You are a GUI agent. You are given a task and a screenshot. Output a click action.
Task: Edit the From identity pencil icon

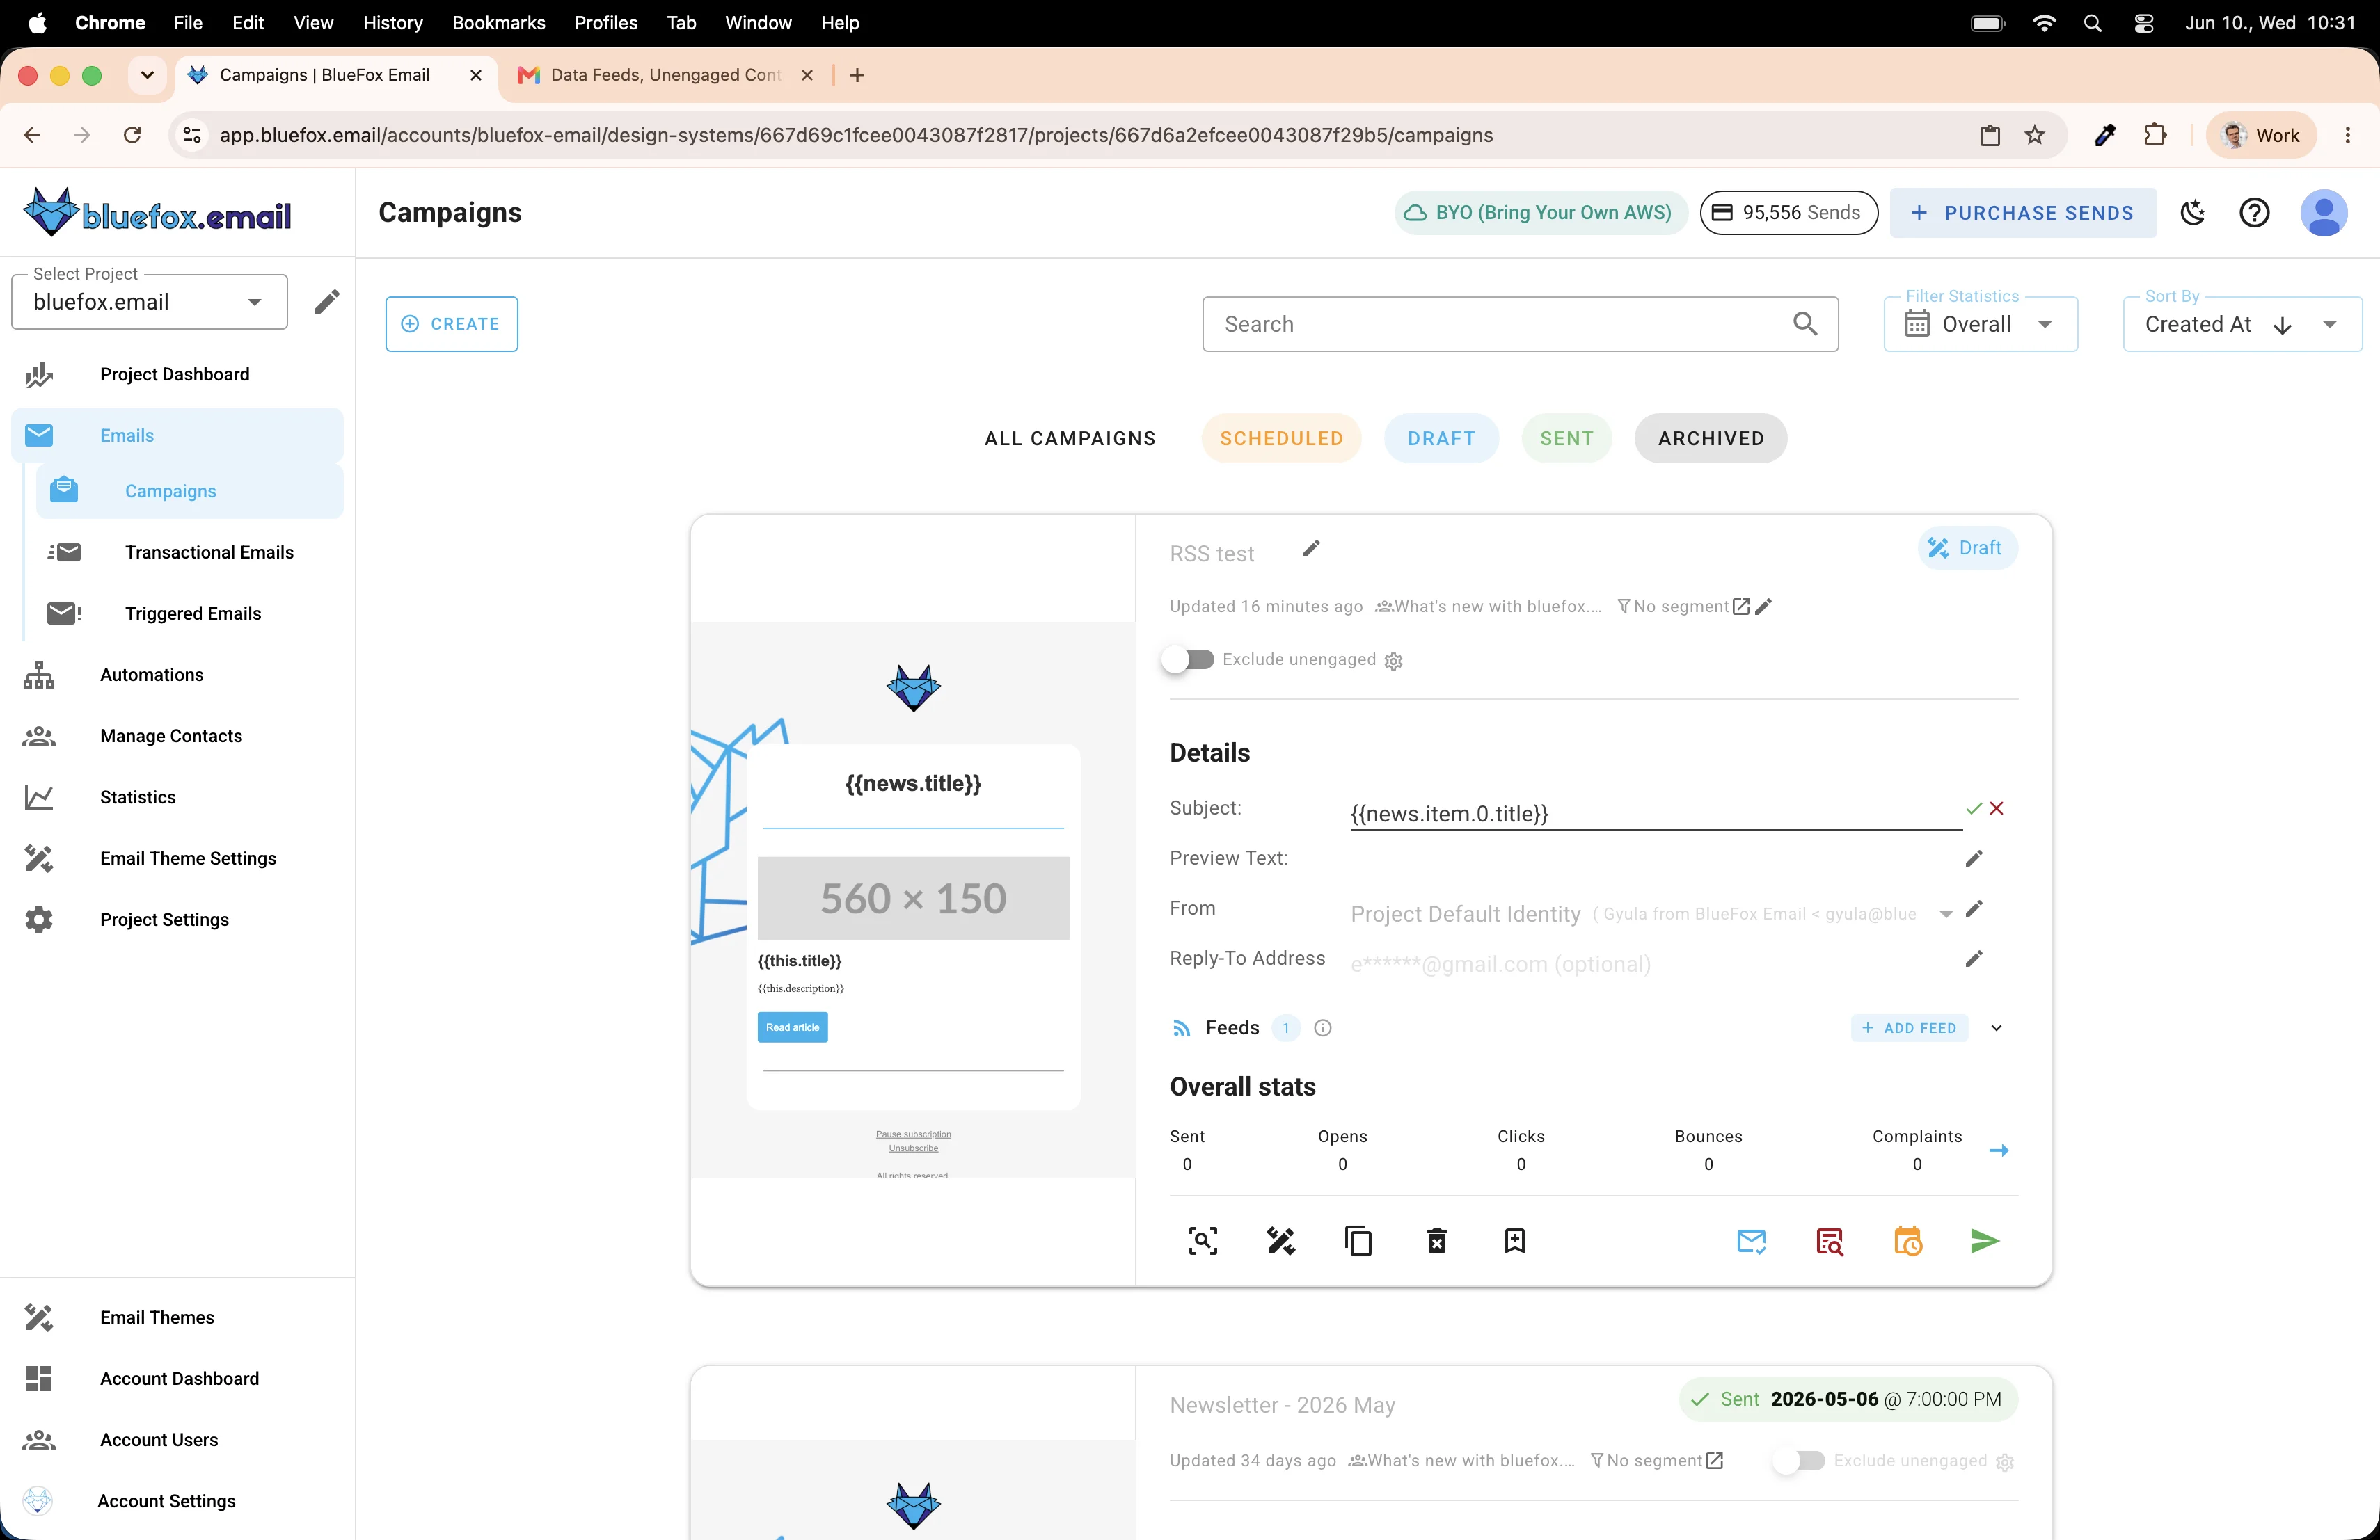[x=1974, y=908]
